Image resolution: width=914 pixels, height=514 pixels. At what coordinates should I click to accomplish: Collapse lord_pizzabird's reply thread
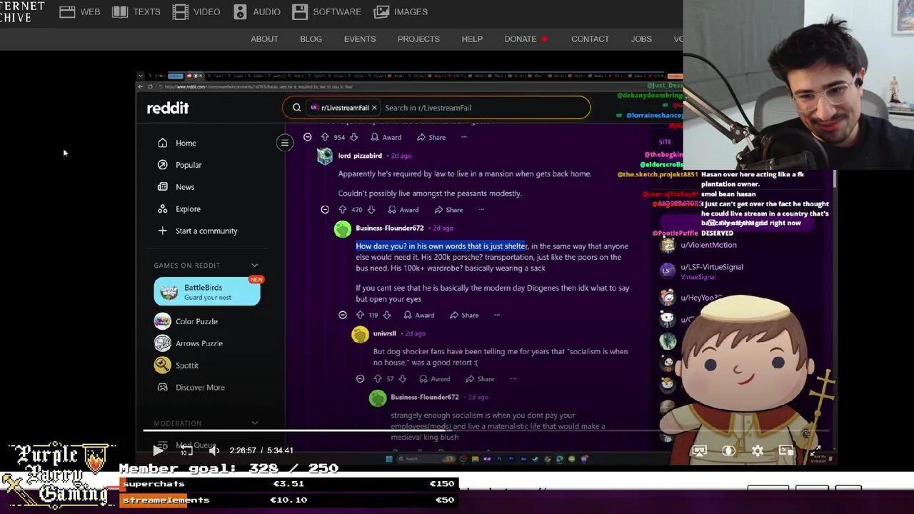(325, 210)
